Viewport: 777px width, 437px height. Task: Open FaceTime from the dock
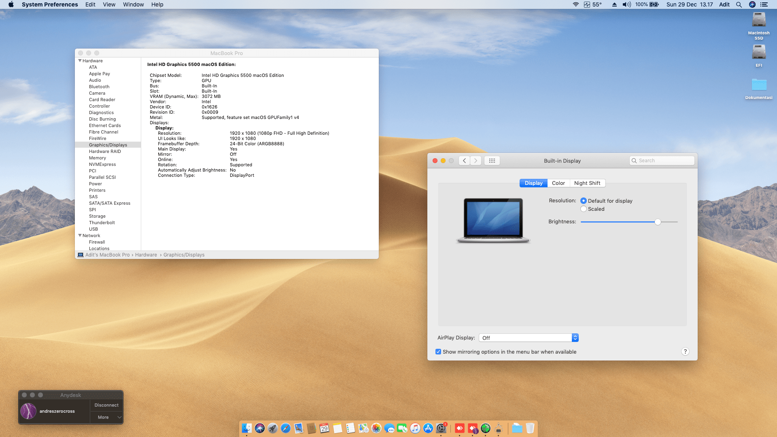click(402, 428)
